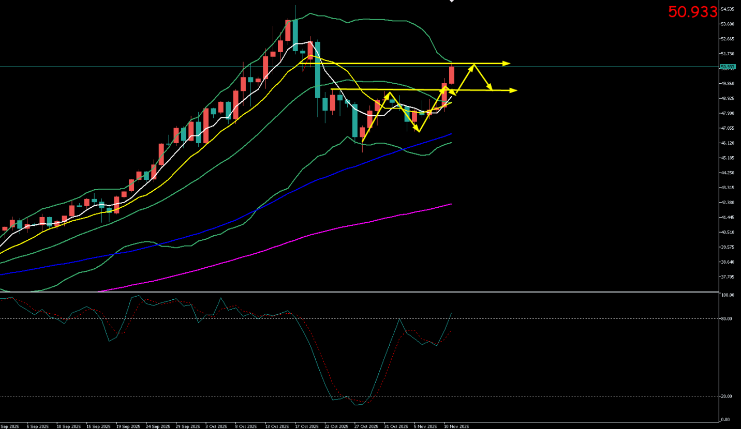Click the 80.00 level on the oscillator scale
The height and width of the screenshot is (429, 741).
728,319
